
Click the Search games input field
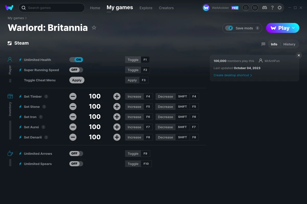pyautogui.click(x=51, y=8)
